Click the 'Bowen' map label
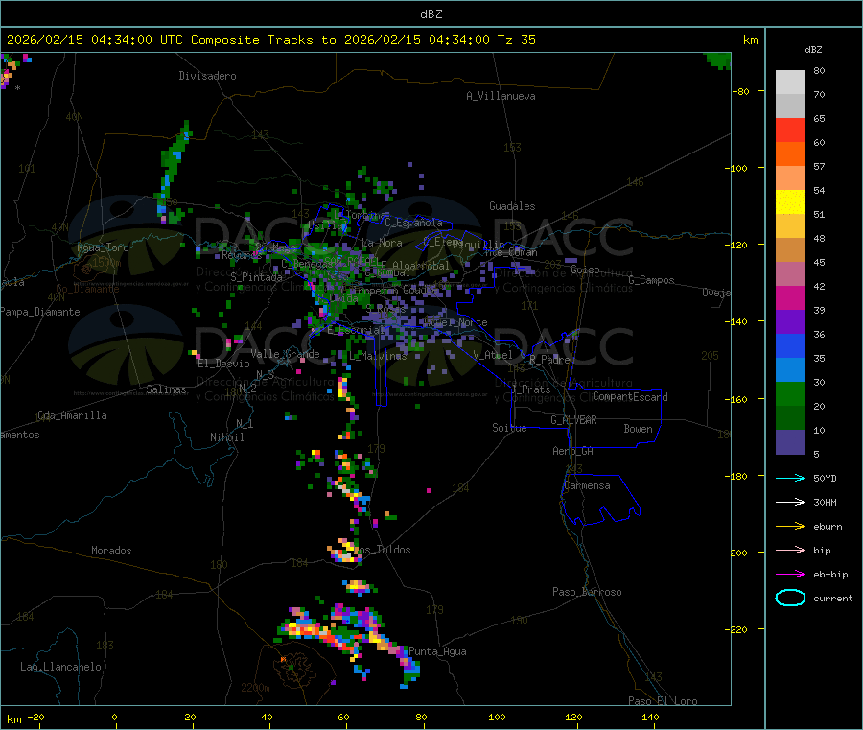Screen dimensions: 863x730 click(638, 428)
